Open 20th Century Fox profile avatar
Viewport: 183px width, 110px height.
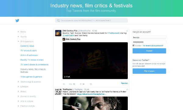[58, 33]
